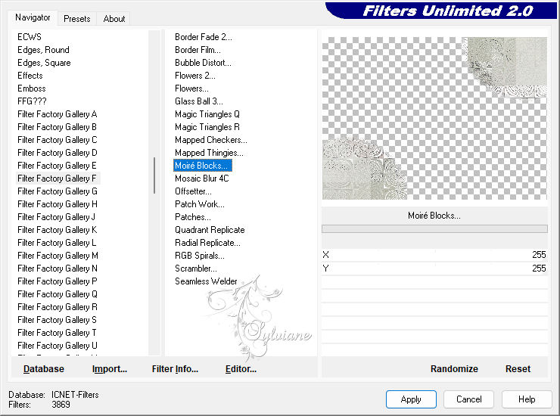Screen dimensions: 560x416
Task: Select Filter Factory Gallery A
Action: click(x=58, y=114)
